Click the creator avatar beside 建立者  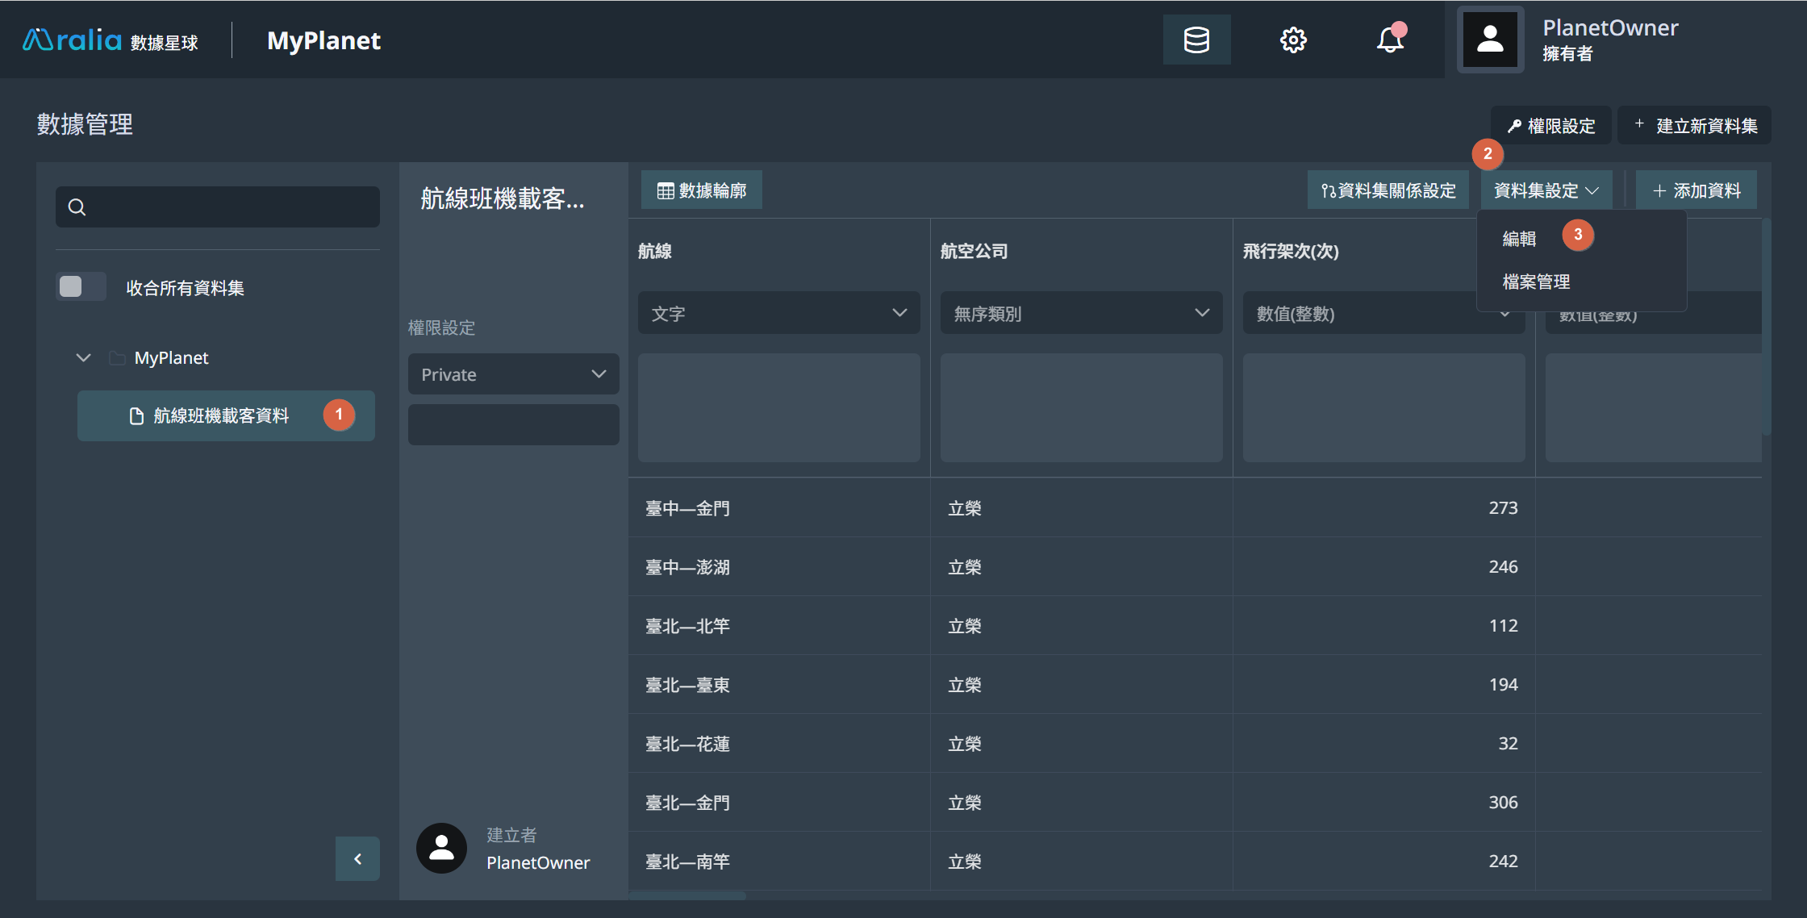(441, 848)
